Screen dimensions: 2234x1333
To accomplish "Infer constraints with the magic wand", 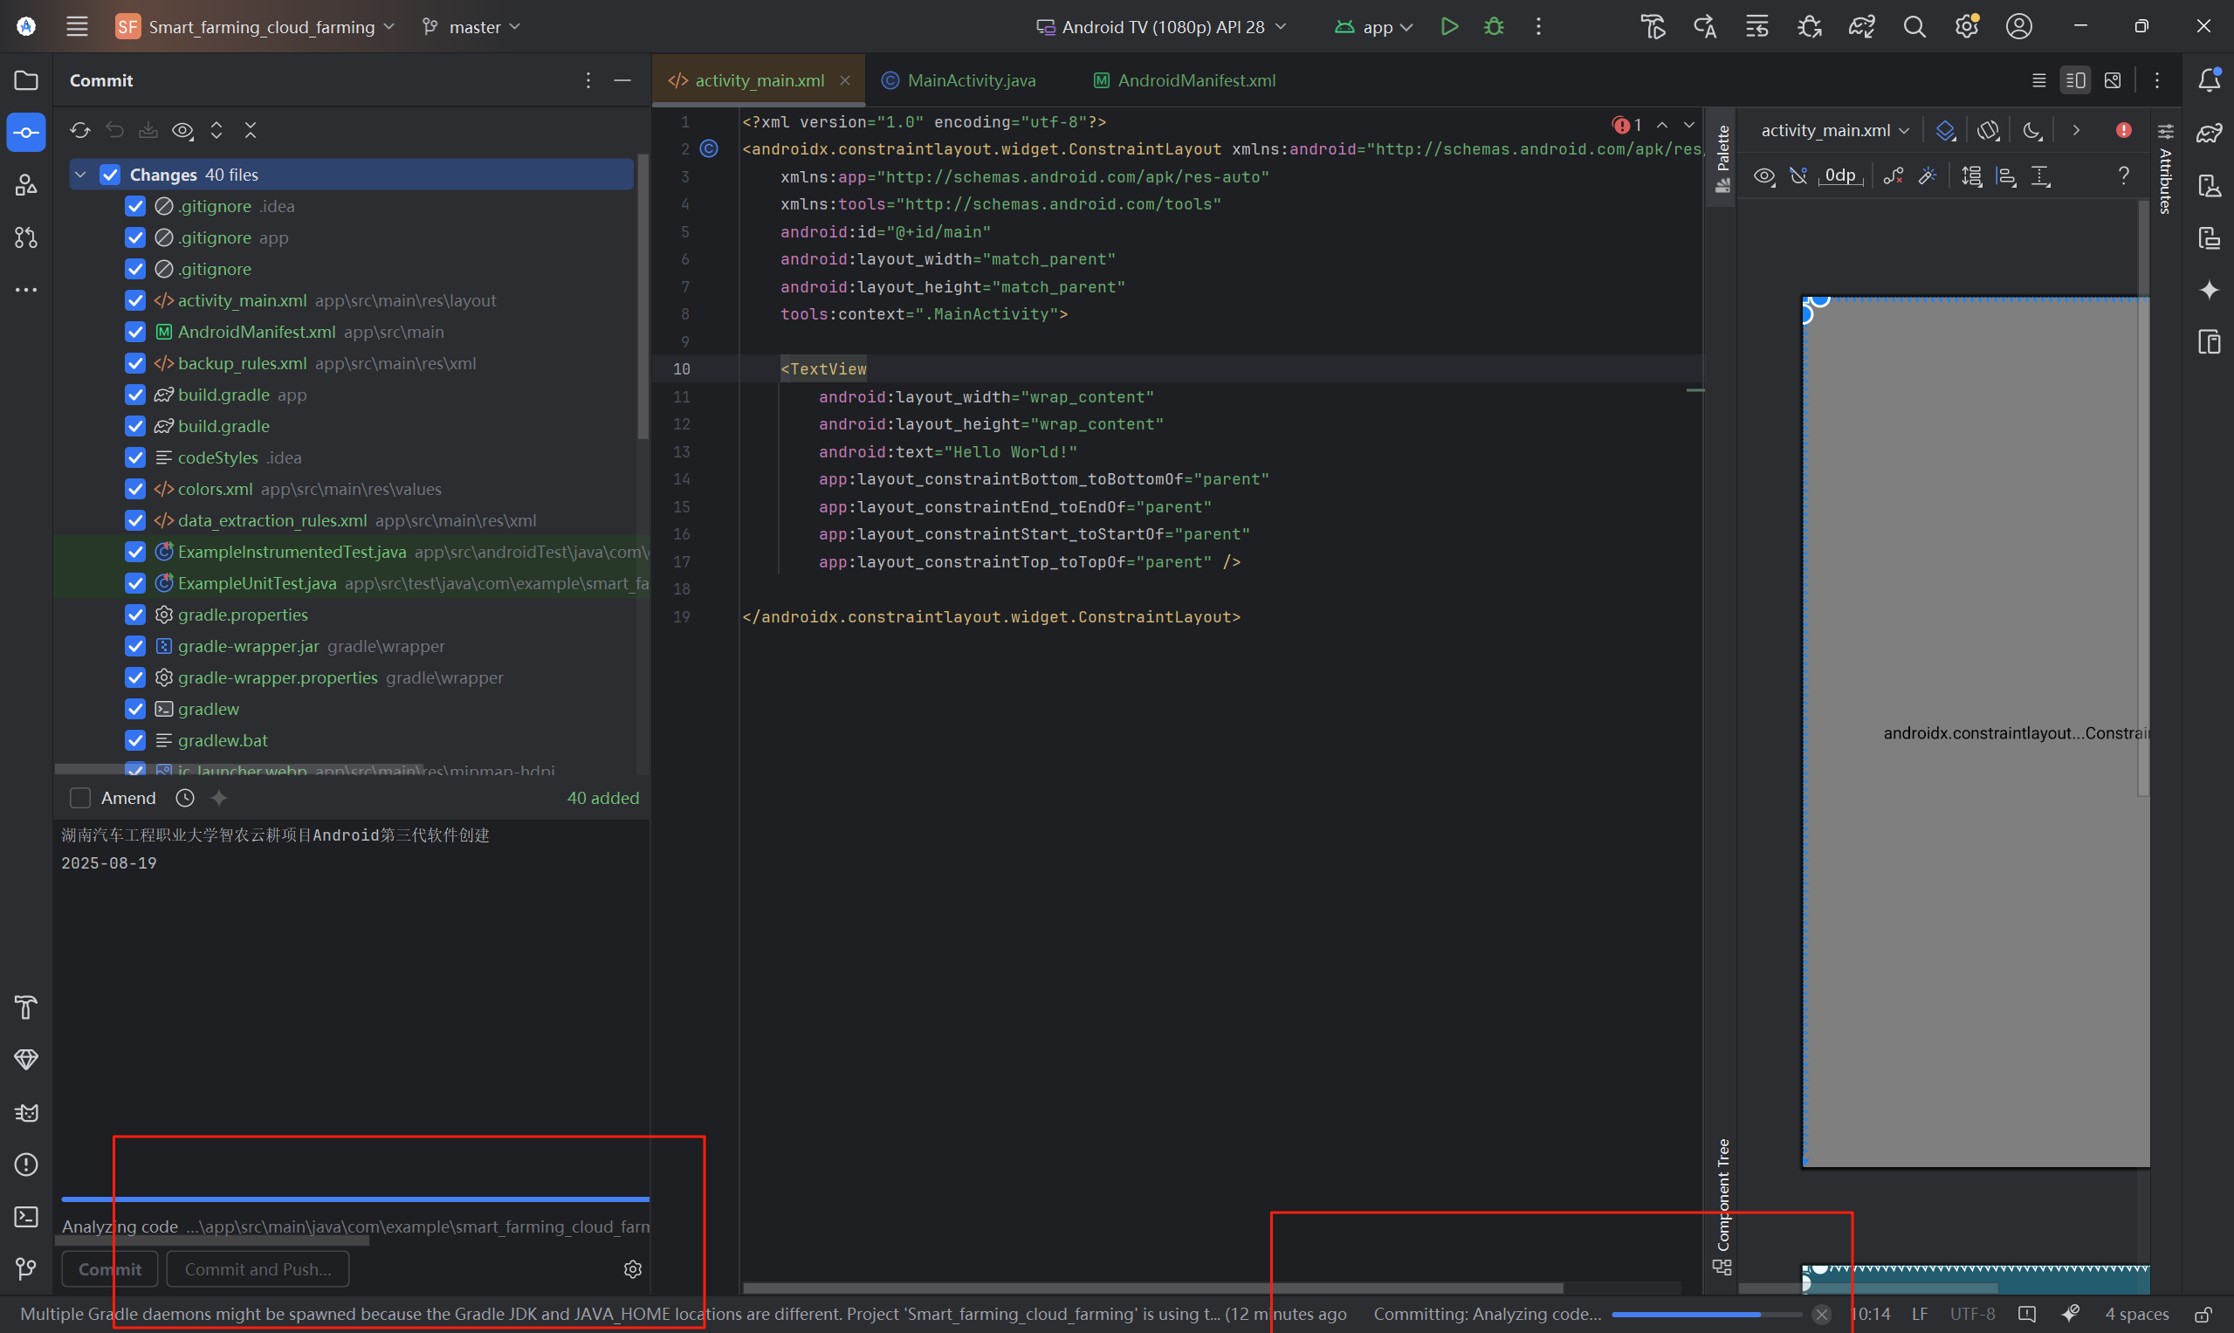I will 1927,176.
